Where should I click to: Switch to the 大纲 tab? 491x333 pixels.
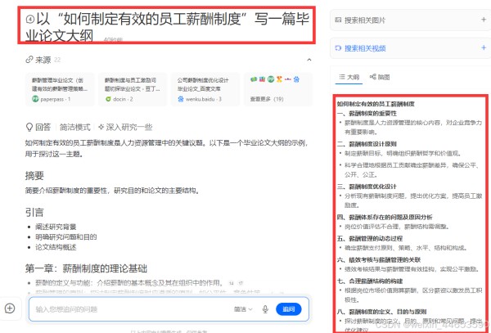tap(349, 77)
